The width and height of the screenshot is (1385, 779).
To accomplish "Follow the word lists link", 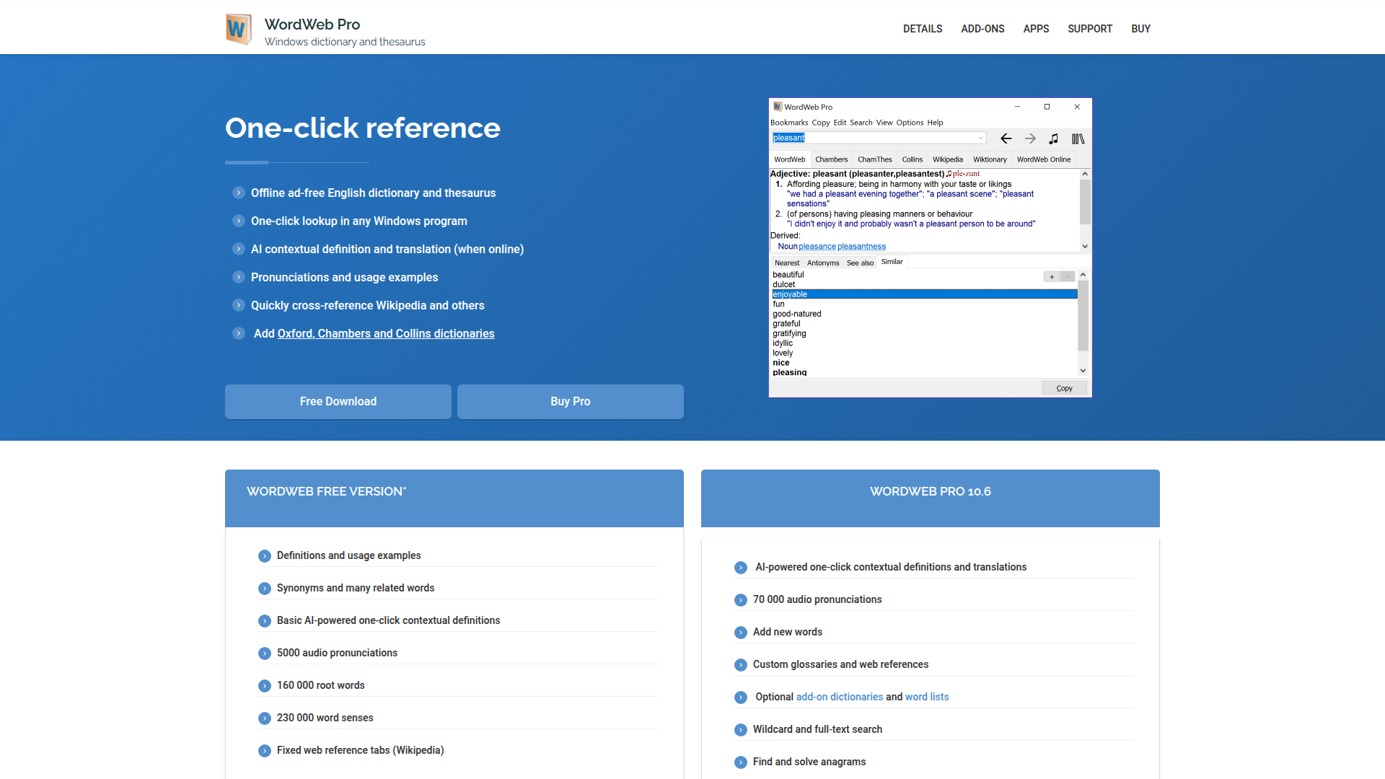I will pyautogui.click(x=927, y=697).
